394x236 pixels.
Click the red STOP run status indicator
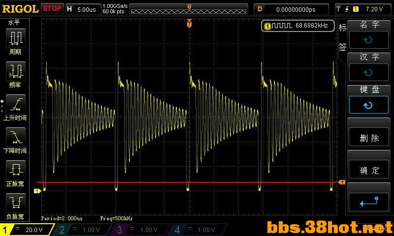(52, 9)
